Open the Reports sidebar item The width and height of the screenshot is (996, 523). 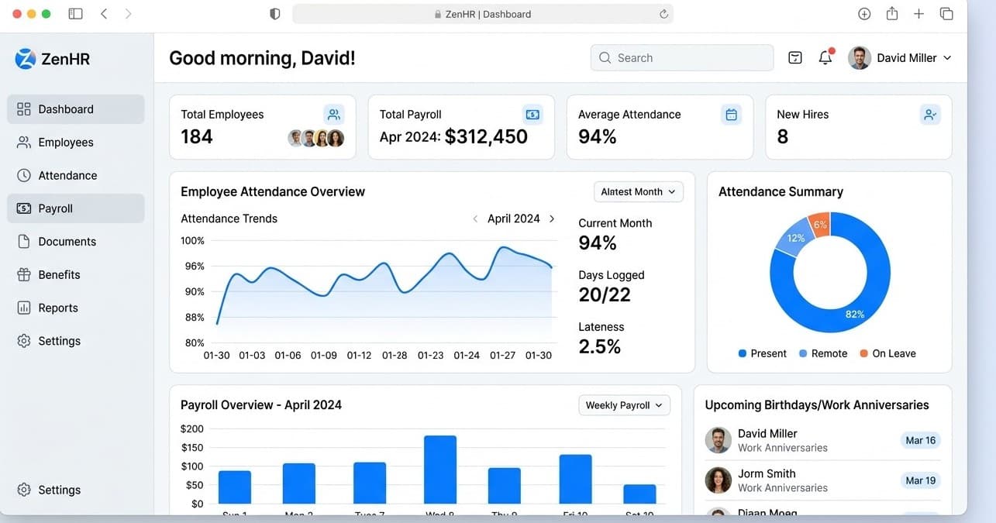click(x=76, y=308)
